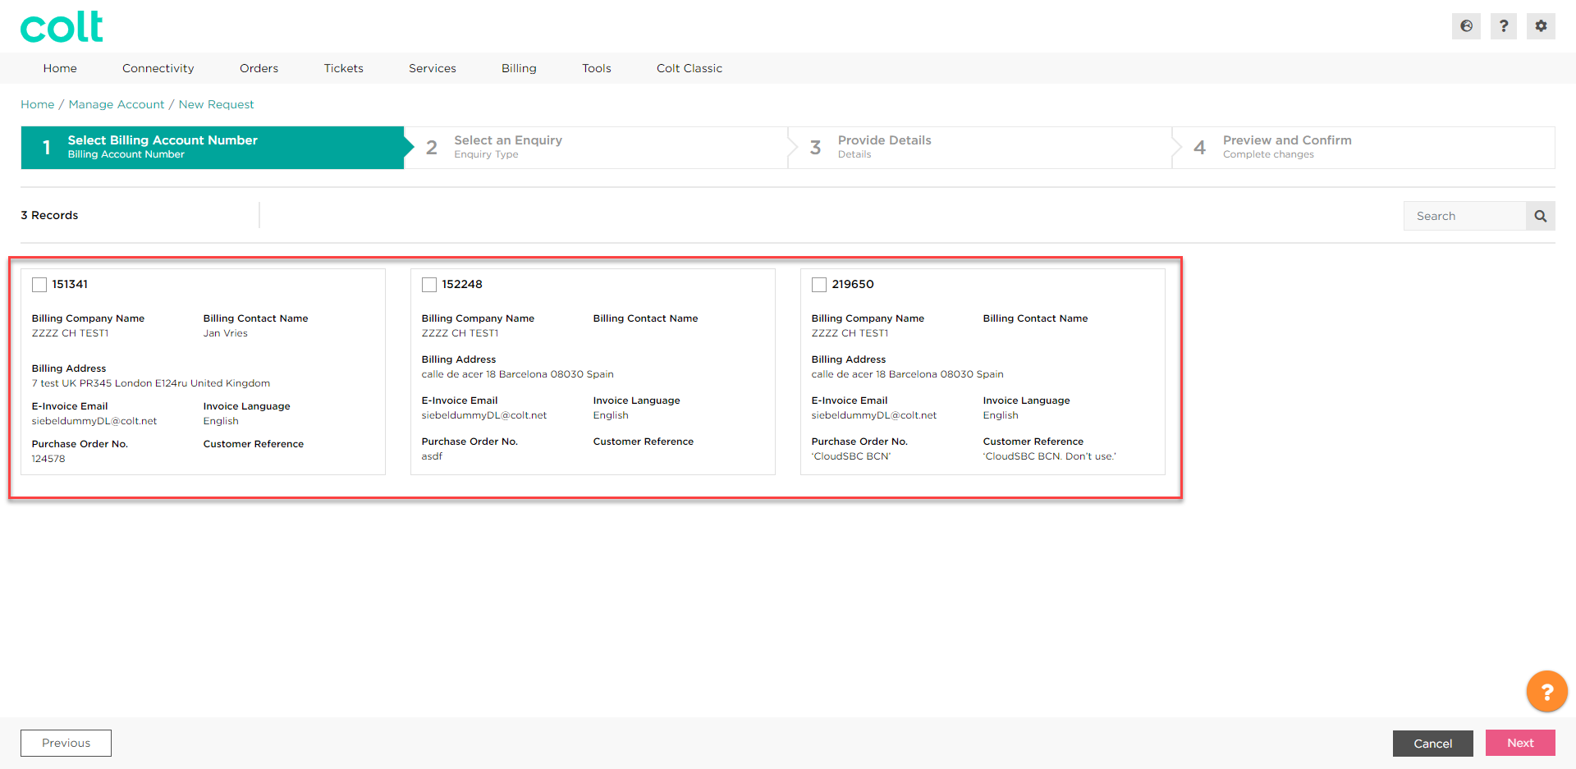The width and height of the screenshot is (1576, 769).
Task: Open the settings gear icon
Action: 1541,26
